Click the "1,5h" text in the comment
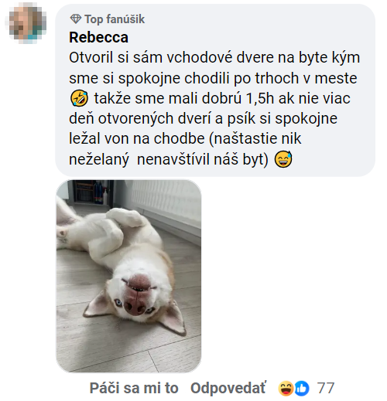 click(x=260, y=98)
